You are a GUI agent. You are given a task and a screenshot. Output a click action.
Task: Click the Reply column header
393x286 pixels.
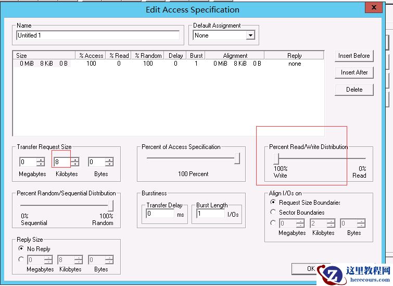294,55
